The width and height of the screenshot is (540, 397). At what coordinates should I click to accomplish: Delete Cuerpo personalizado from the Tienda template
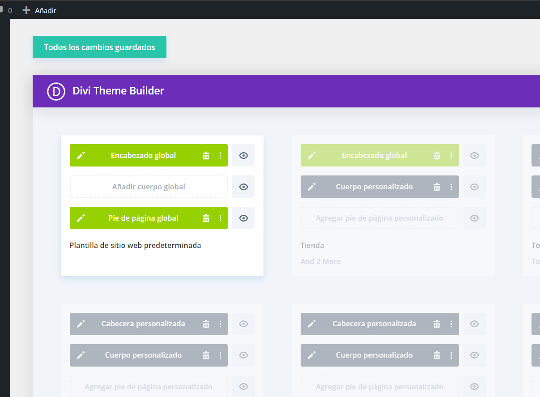[x=437, y=187]
